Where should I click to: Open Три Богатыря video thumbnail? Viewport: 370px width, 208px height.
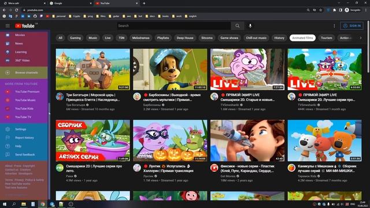(92, 69)
